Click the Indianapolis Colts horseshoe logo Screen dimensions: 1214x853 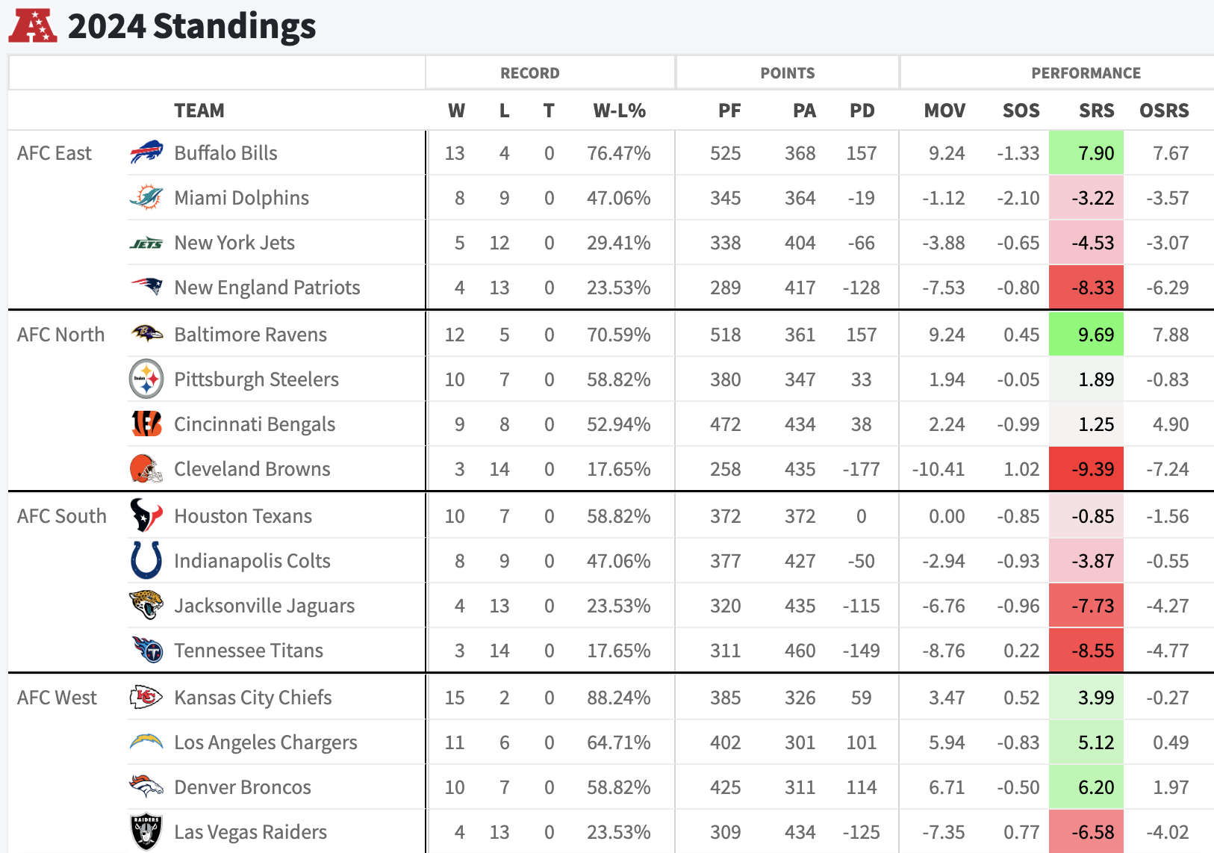point(146,560)
